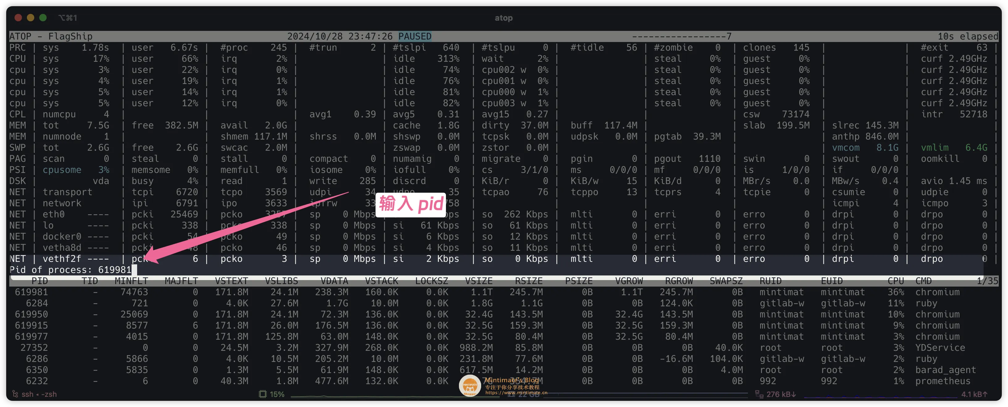Click the 4.1 kB upload rate
1008x407 pixels.
pyautogui.click(x=974, y=394)
